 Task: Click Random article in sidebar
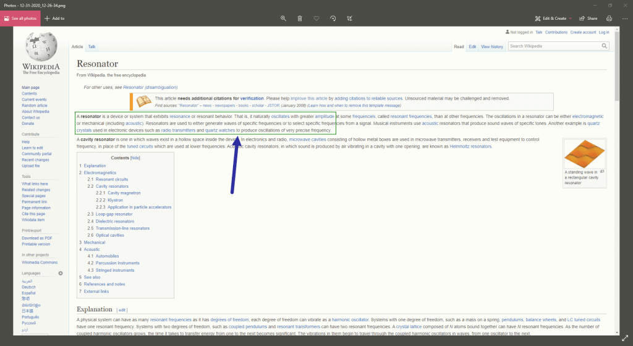tap(35, 106)
